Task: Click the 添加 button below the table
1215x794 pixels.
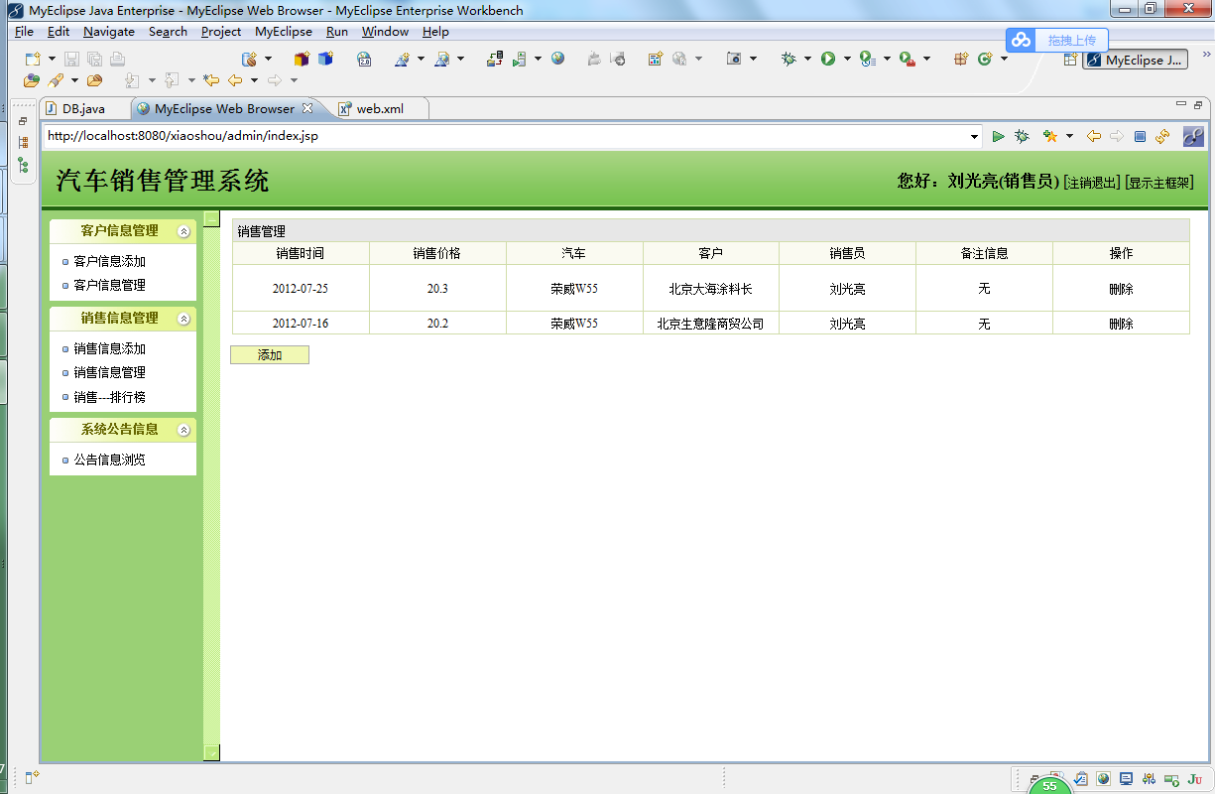Action: (x=270, y=354)
